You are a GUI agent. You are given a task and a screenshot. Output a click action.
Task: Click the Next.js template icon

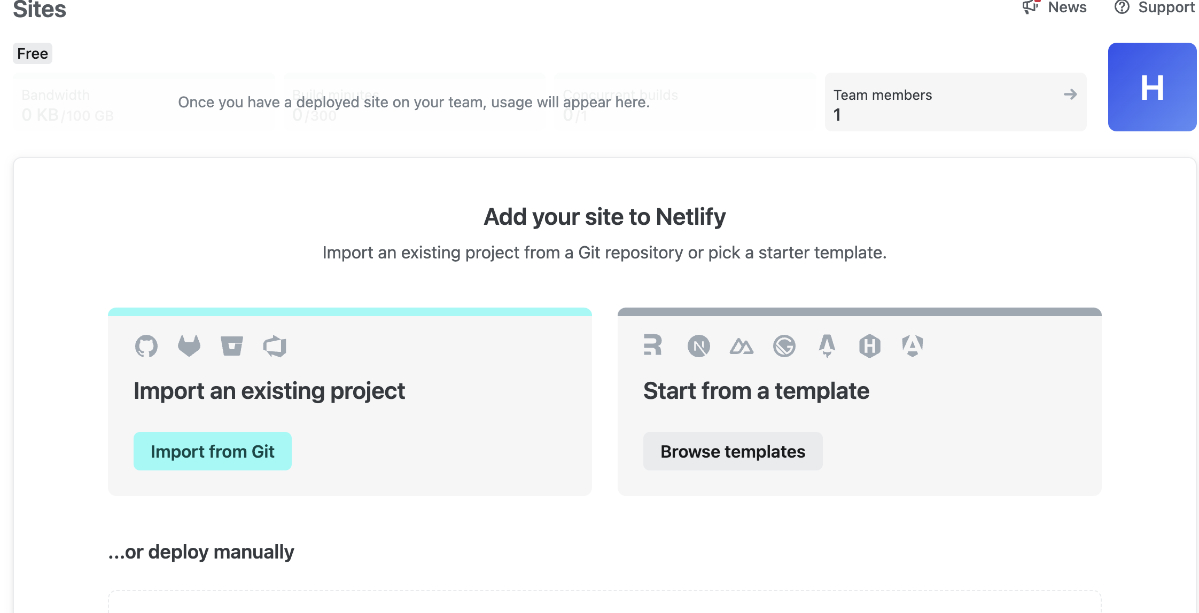pyautogui.click(x=698, y=346)
